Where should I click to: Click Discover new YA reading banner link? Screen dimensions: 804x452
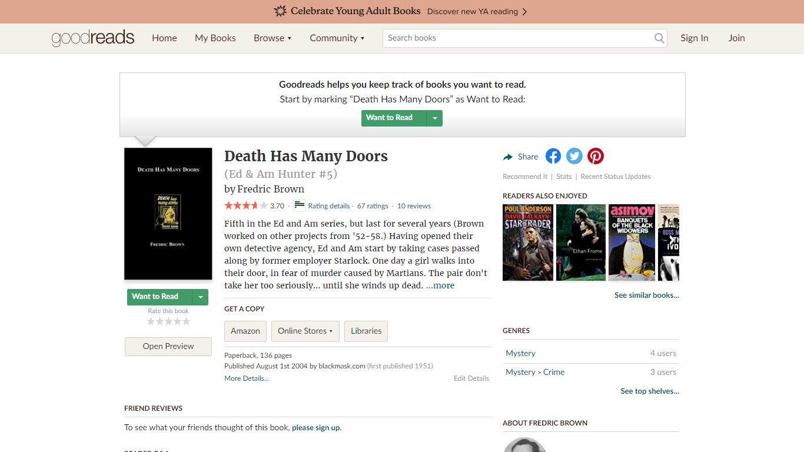point(477,11)
